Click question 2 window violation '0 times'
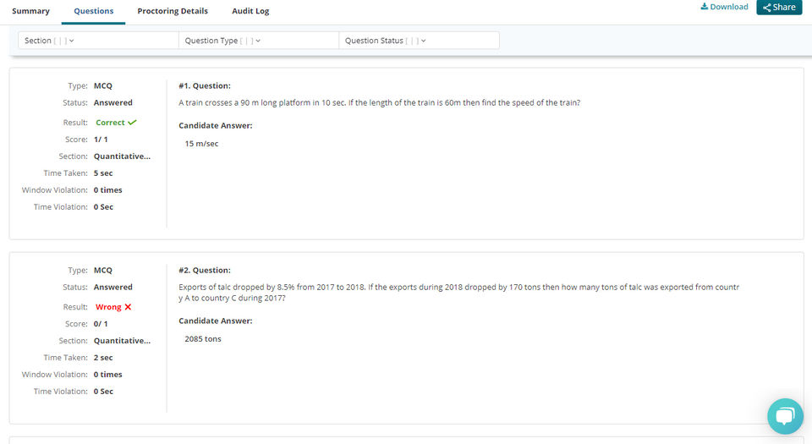Image resolution: width=812 pixels, height=444 pixels. [107, 374]
